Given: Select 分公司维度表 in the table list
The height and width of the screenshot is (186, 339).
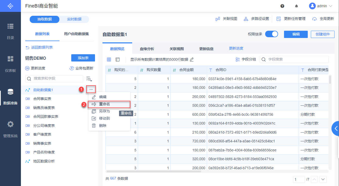Looking at the screenshot, I should 44,126.
